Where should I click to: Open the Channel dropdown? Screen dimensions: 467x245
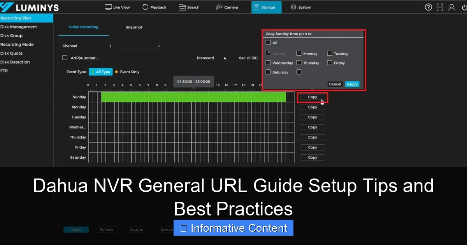pyautogui.click(x=135, y=45)
